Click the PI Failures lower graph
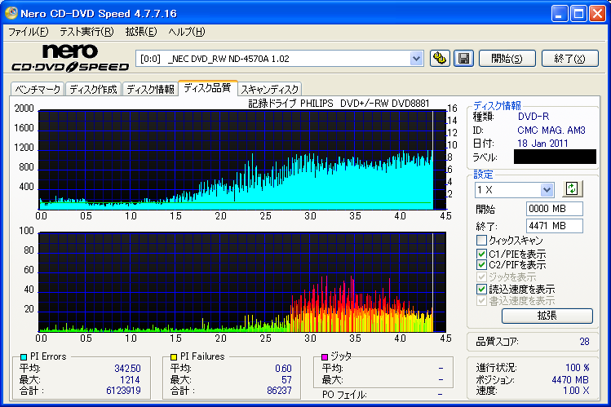611x407 pixels. tap(242, 282)
